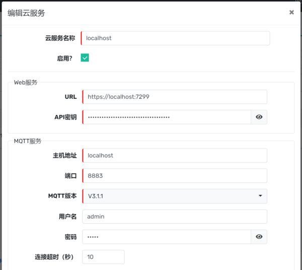Click the 端口 field showing 8883
The height and width of the screenshot is (270, 302).
click(174, 176)
